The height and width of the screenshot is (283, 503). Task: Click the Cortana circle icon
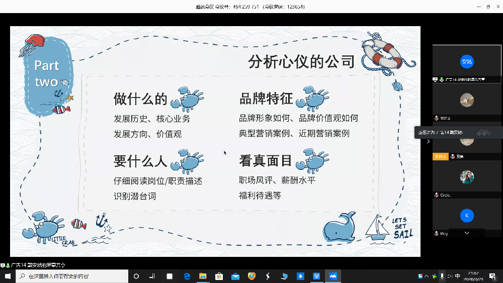tap(136, 276)
